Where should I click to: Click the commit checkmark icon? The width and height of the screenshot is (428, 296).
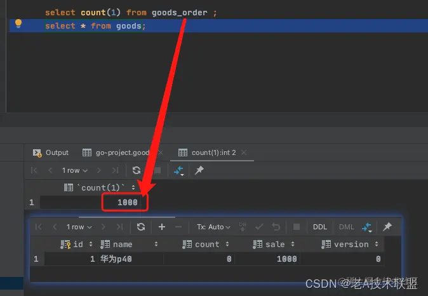click(x=259, y=227)
